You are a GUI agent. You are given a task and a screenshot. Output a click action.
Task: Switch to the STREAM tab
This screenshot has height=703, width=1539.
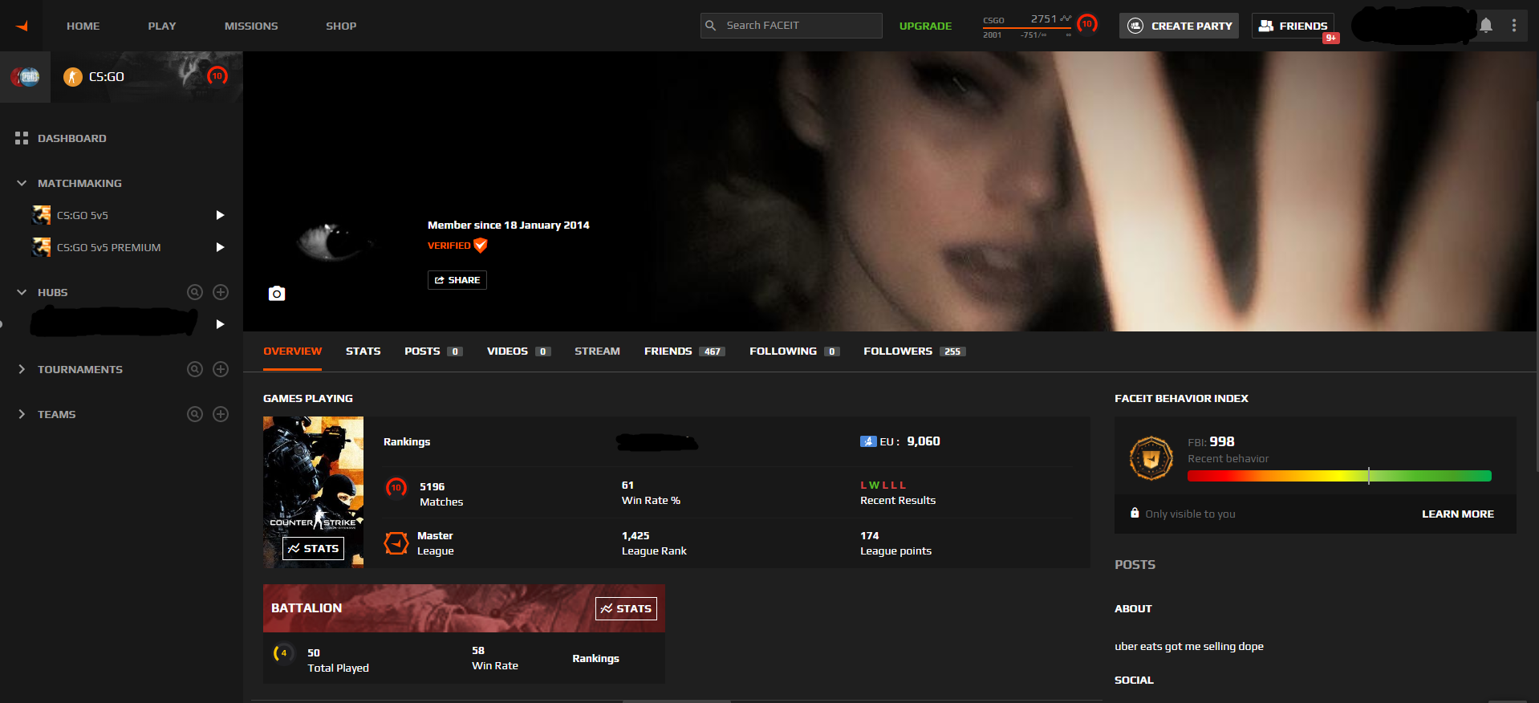pos(597,351)
